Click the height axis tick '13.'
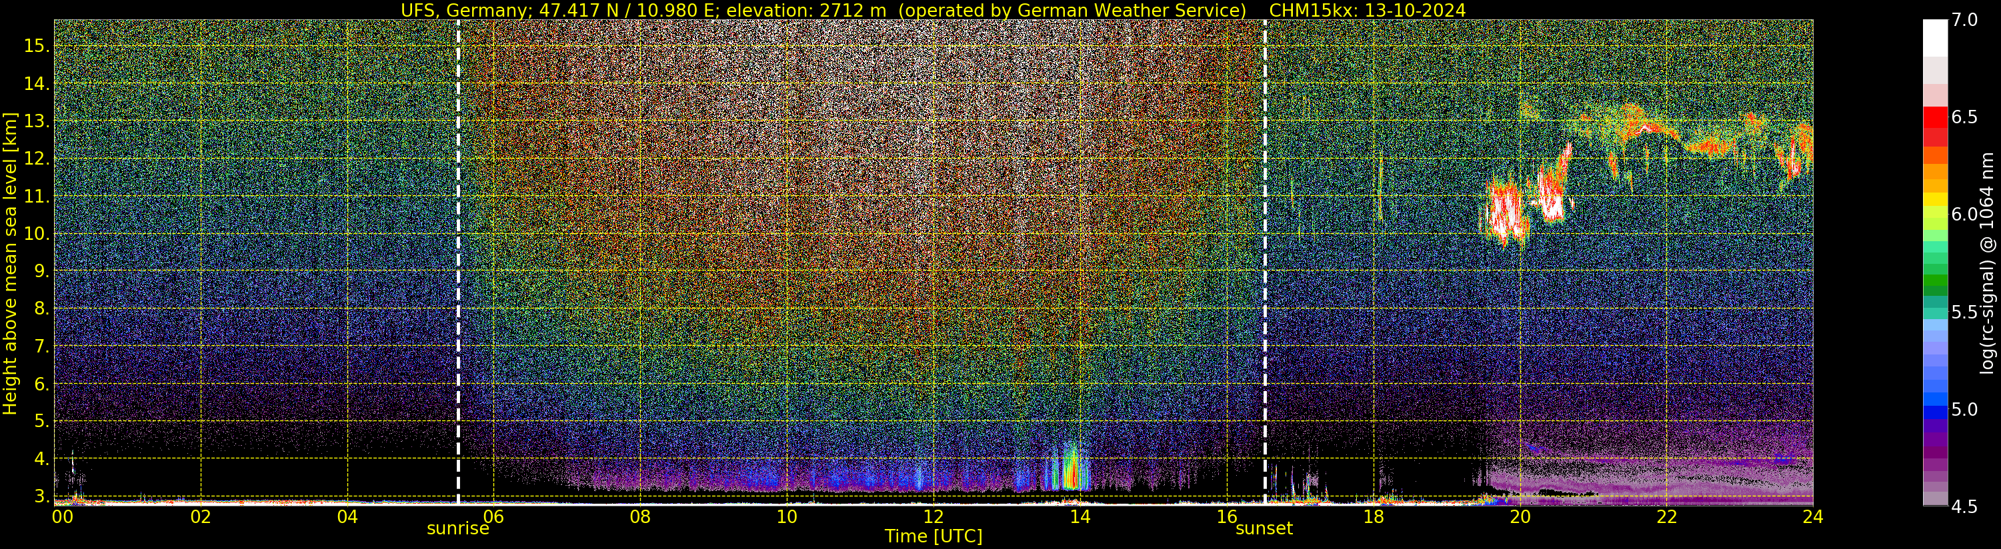Image resolution: width=2001 pixels, height=549 pixels. (37, 121)
